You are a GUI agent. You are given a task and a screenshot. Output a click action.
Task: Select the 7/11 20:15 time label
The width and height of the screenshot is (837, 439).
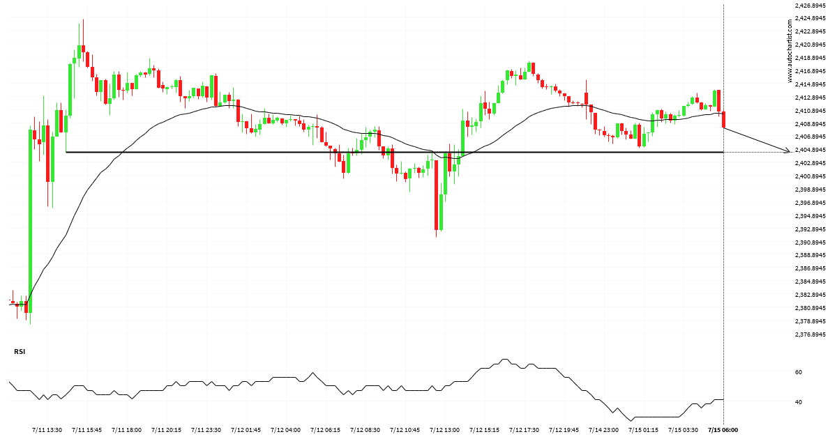click(167, 430)
